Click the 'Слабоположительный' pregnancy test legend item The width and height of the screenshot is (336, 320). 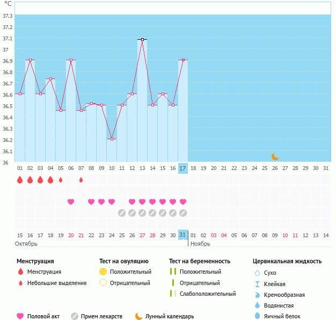[x=208, y=294]
